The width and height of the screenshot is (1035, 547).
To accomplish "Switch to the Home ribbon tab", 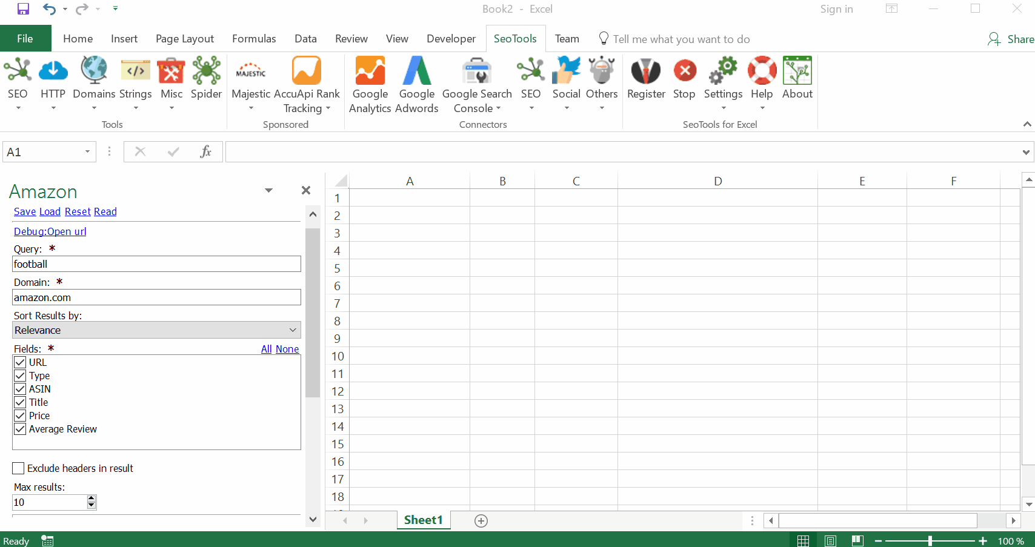I will (x=78, y=39).
